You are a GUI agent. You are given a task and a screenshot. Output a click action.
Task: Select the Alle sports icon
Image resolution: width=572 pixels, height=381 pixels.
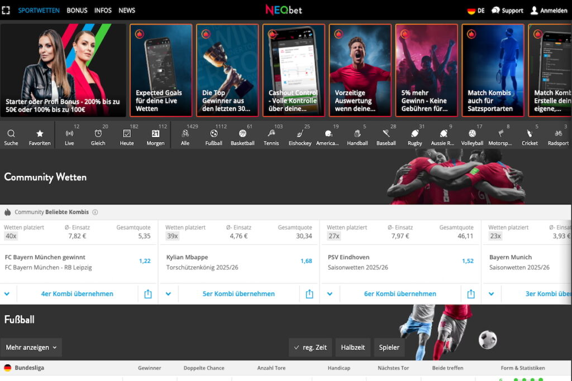pos(185,134)
